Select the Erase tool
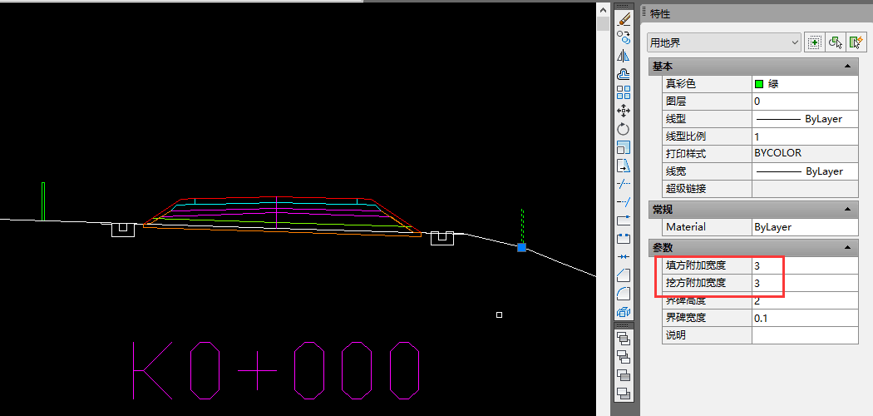This screenshot has height=416, width=873. click(x=624, y=18)
